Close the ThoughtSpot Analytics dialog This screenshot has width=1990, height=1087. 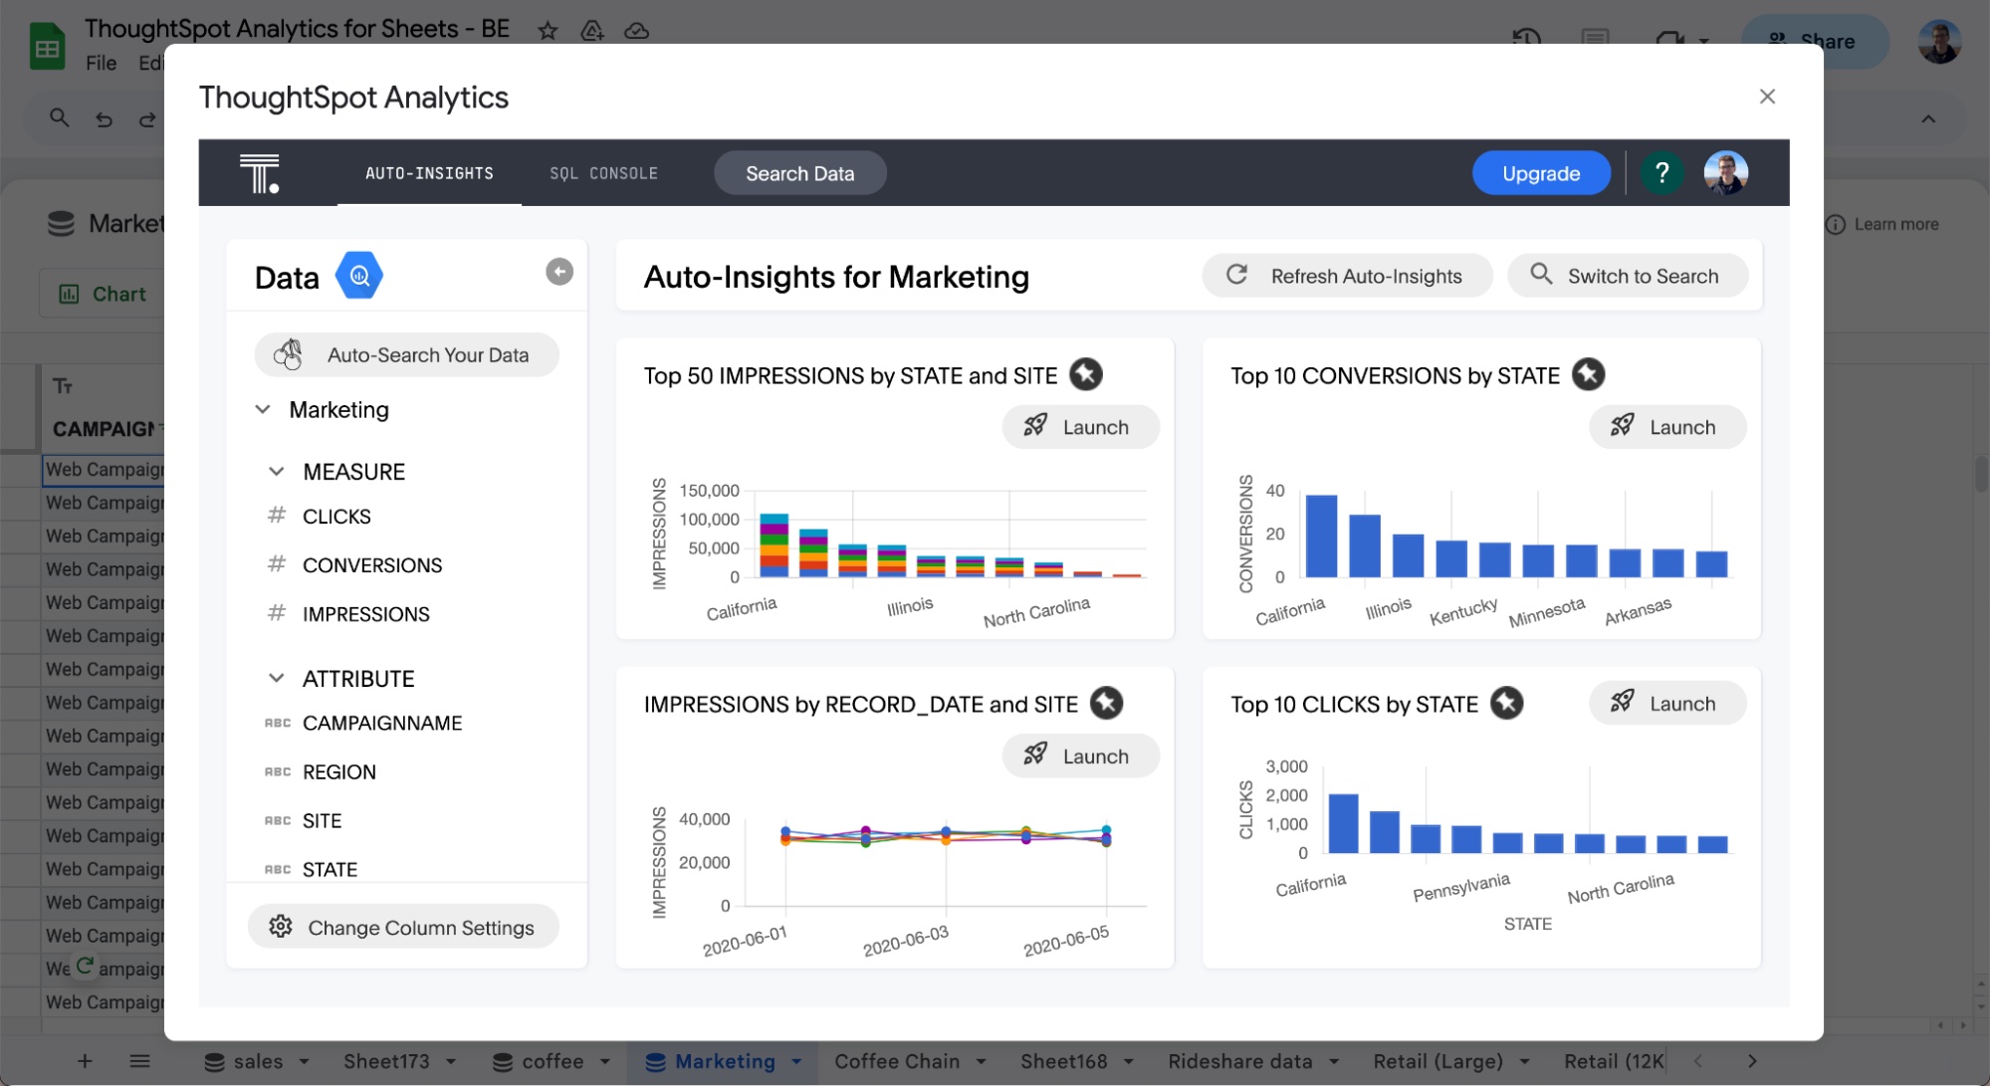[x=1767, y=96]
